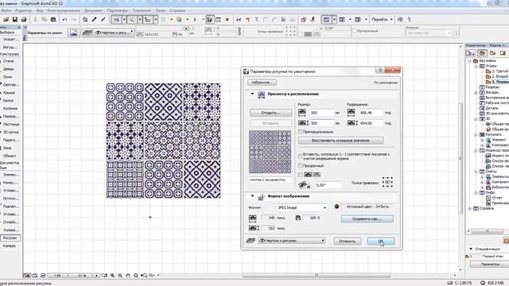Tick the mirror image checkbox in dialog
The image size is (509, 286).
tap(301, 175)
